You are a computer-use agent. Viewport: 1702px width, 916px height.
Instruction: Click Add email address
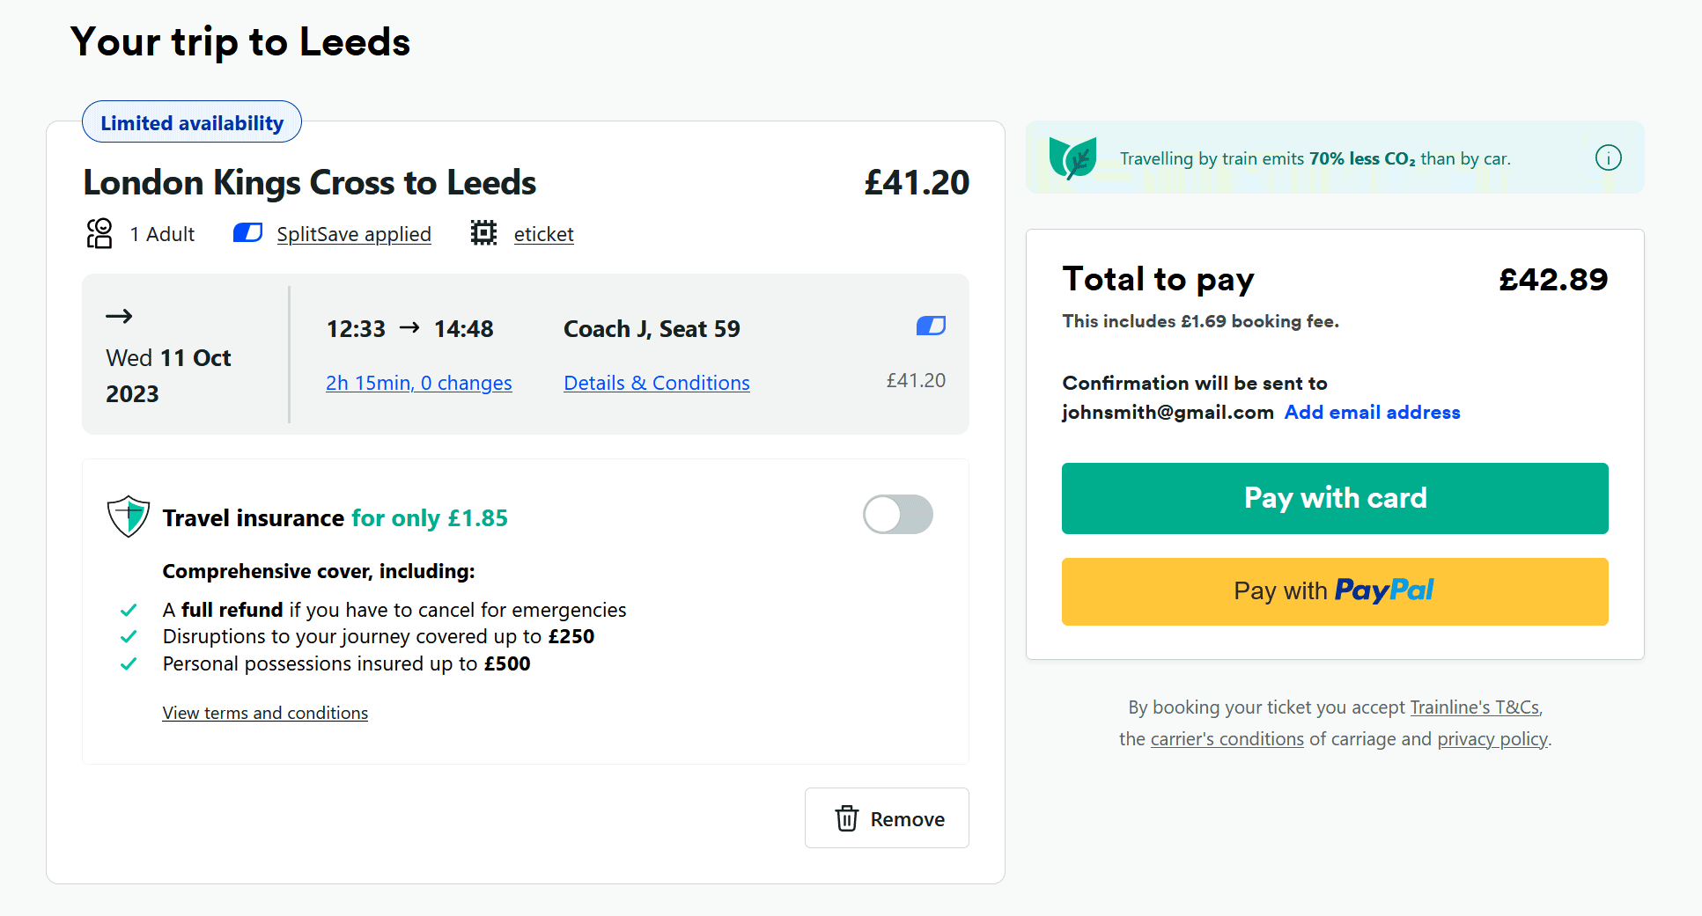1371,412
